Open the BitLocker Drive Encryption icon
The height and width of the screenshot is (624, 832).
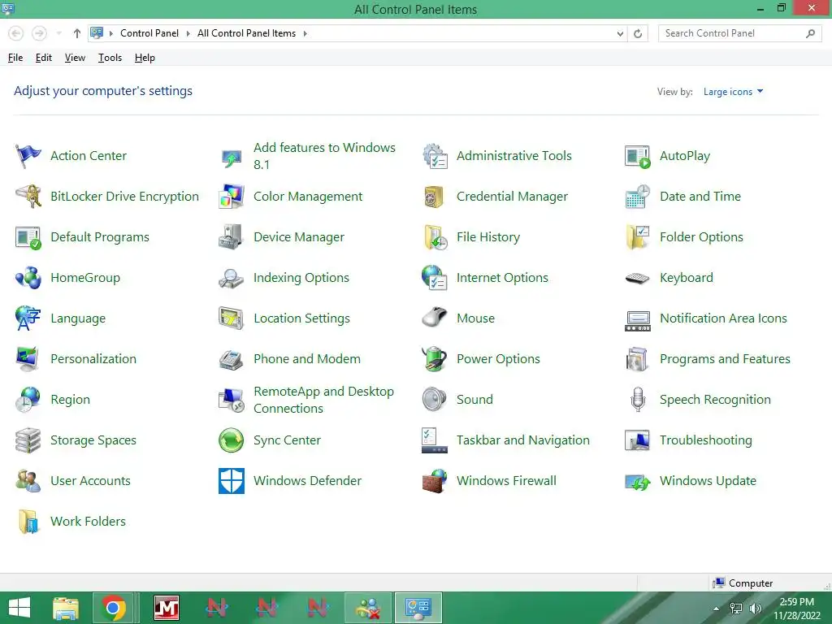pyautogui.click(x=28, y=197)
